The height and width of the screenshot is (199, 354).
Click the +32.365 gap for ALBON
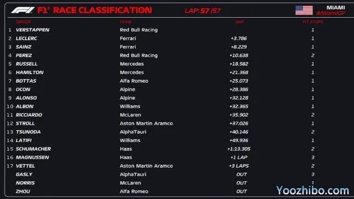pos(239,107)
